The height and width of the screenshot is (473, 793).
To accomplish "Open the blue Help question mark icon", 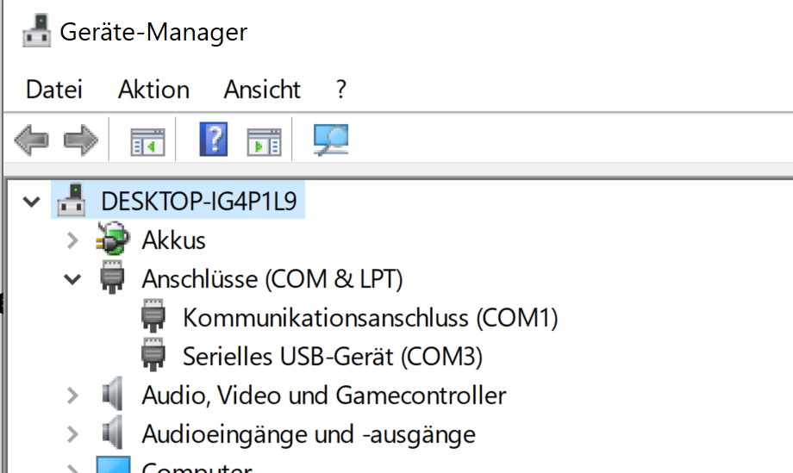I will click(214, 139).
